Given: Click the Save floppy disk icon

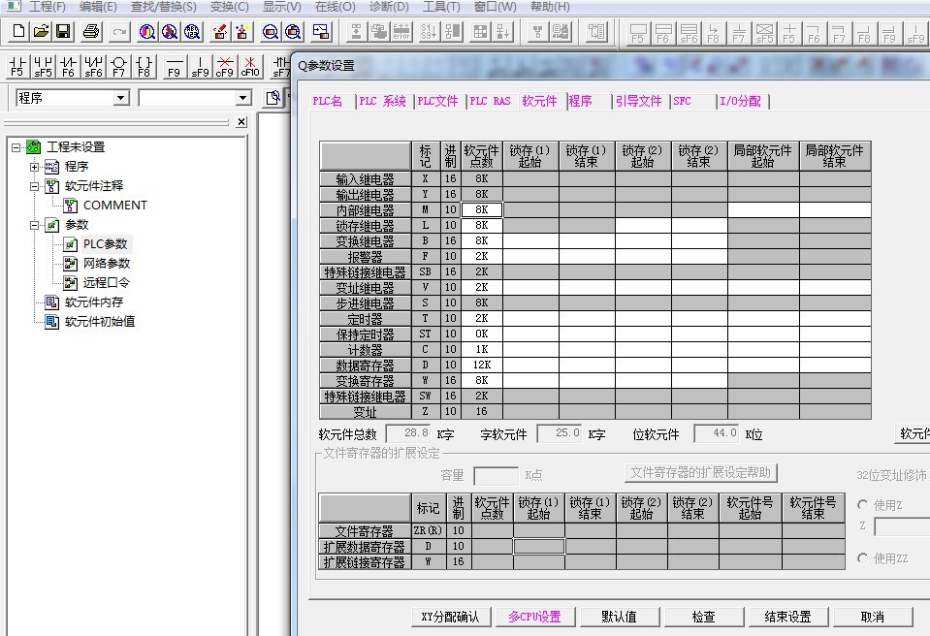Looking at the screenshot, I should 63,32.
